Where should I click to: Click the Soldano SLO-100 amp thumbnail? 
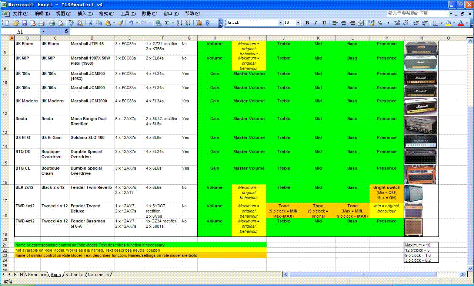click(x=421, y=142)
